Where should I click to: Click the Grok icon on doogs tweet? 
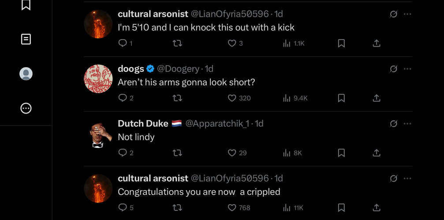393,69
